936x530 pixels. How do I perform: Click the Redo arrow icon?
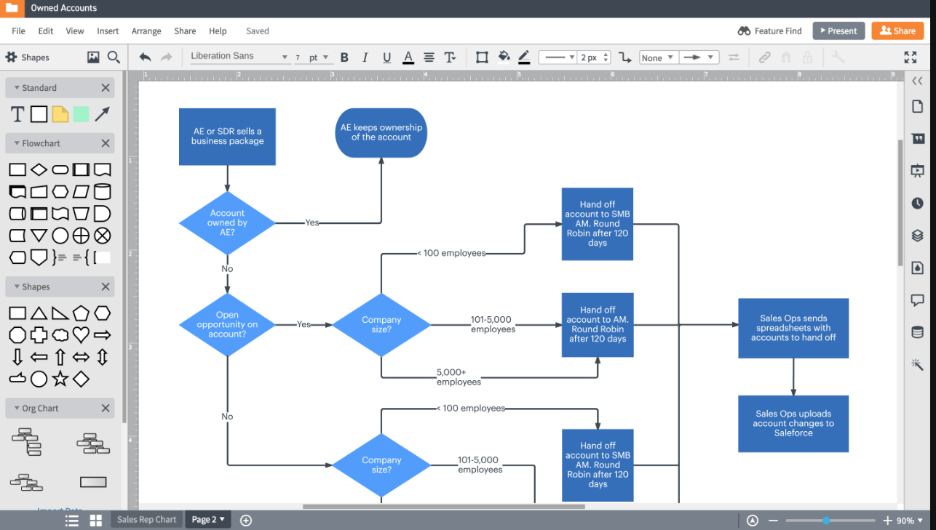[x=166, y=57]
